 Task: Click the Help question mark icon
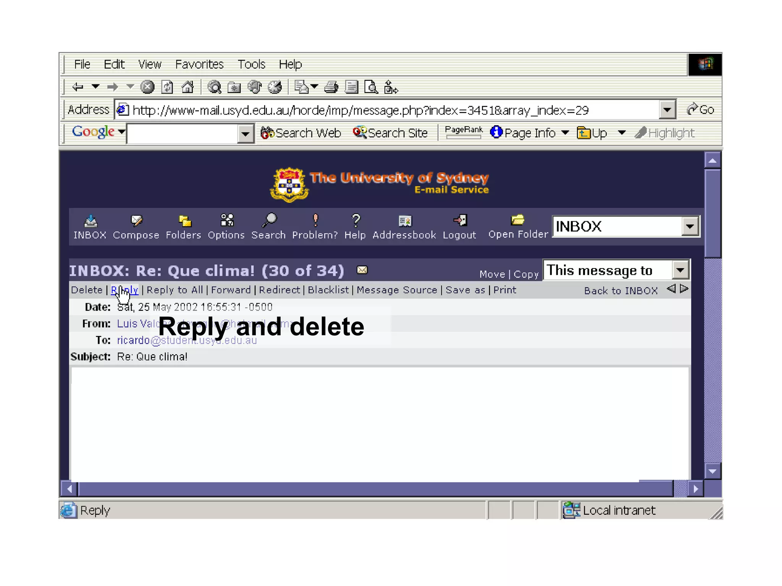[356, 220]
